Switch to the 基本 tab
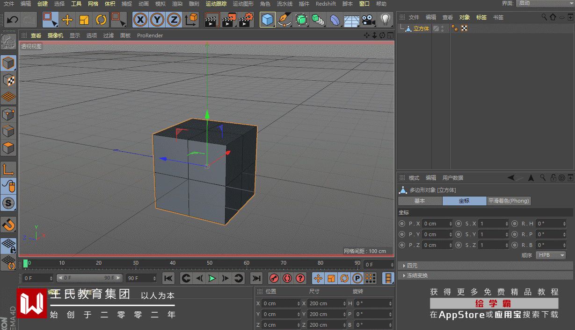Screen dimensions: 575x330 pyautogui.click(x=420, y=201)
